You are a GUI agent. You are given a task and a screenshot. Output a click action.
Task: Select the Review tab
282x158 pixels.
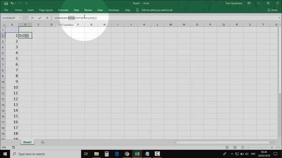[88, 10]
